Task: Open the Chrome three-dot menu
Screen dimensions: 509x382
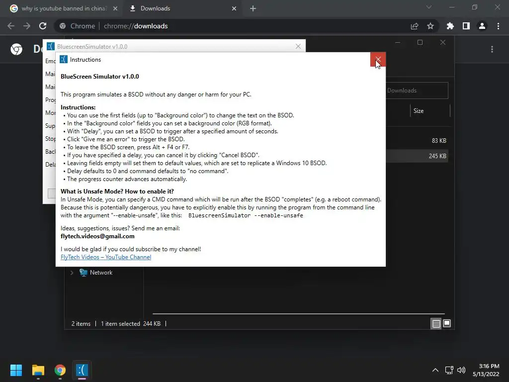Action: click(x=498, y=26)
